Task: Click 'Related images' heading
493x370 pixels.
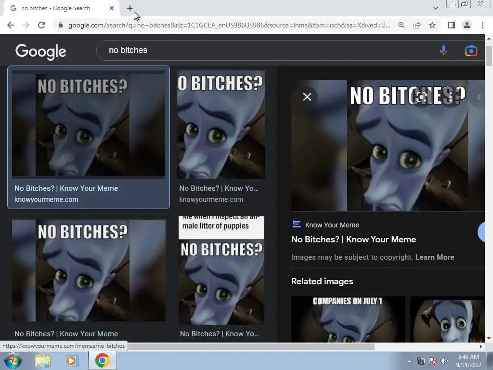Action: 322,281
